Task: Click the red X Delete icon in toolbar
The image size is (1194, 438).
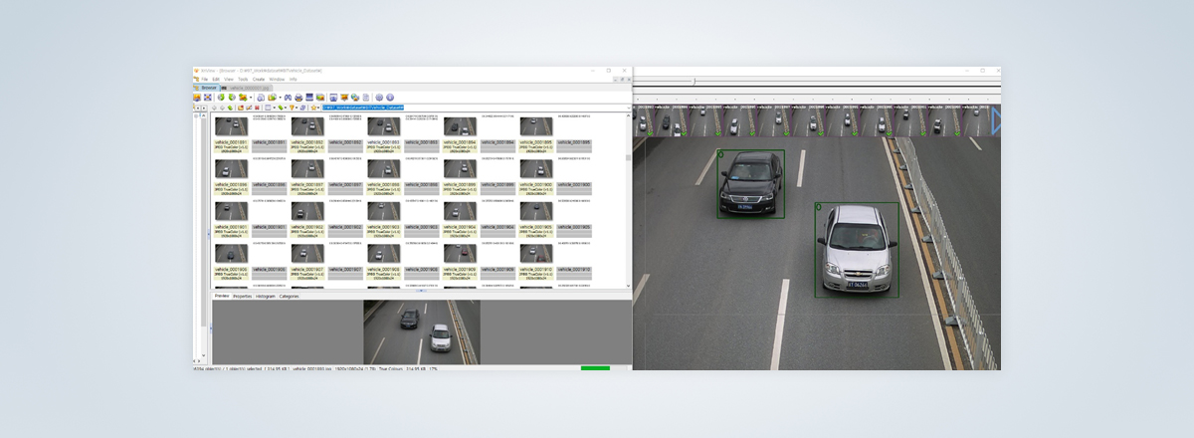Action: [x=257, y=108]
